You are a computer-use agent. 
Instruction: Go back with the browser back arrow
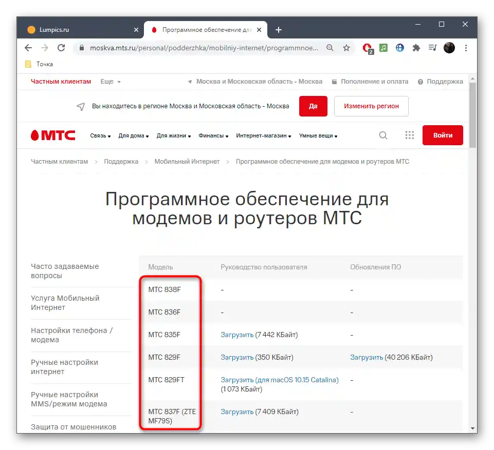pyautogui.click(x=28, y=48)
